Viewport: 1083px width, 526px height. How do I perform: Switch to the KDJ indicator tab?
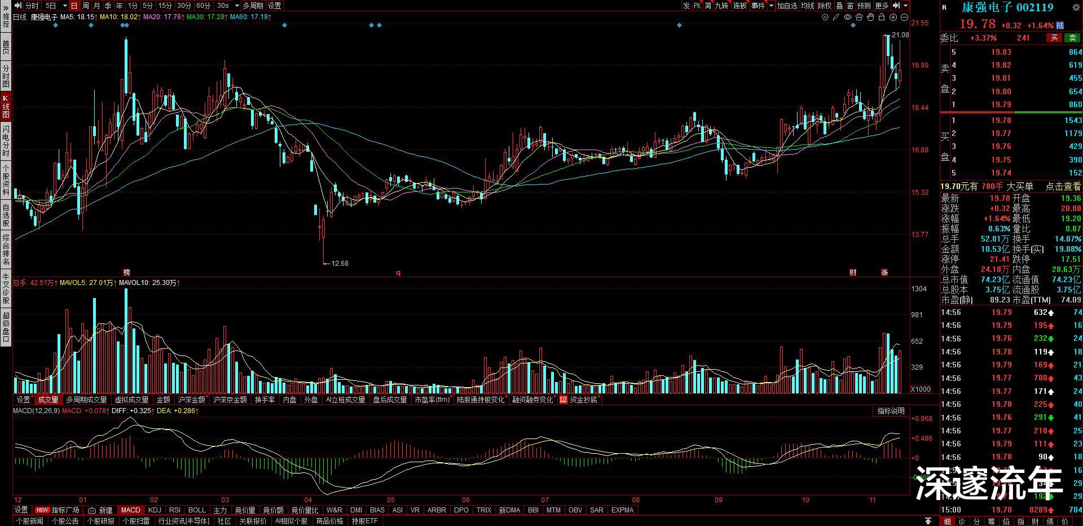[x=155, y=510]
